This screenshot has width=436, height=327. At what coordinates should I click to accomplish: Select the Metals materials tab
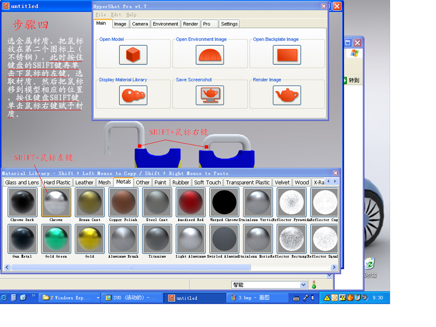[x=124, y=182]
